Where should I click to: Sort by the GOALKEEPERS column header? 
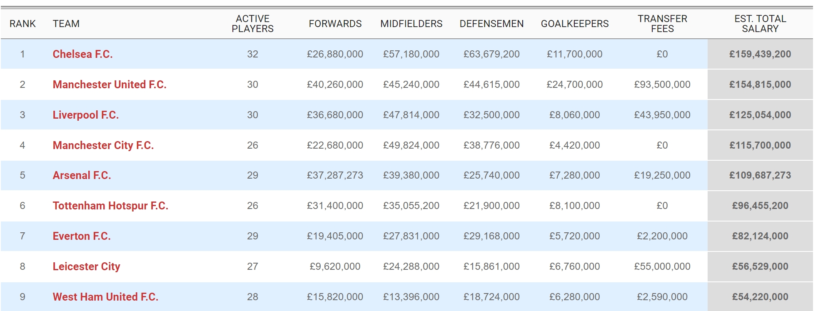coord(575,24)
